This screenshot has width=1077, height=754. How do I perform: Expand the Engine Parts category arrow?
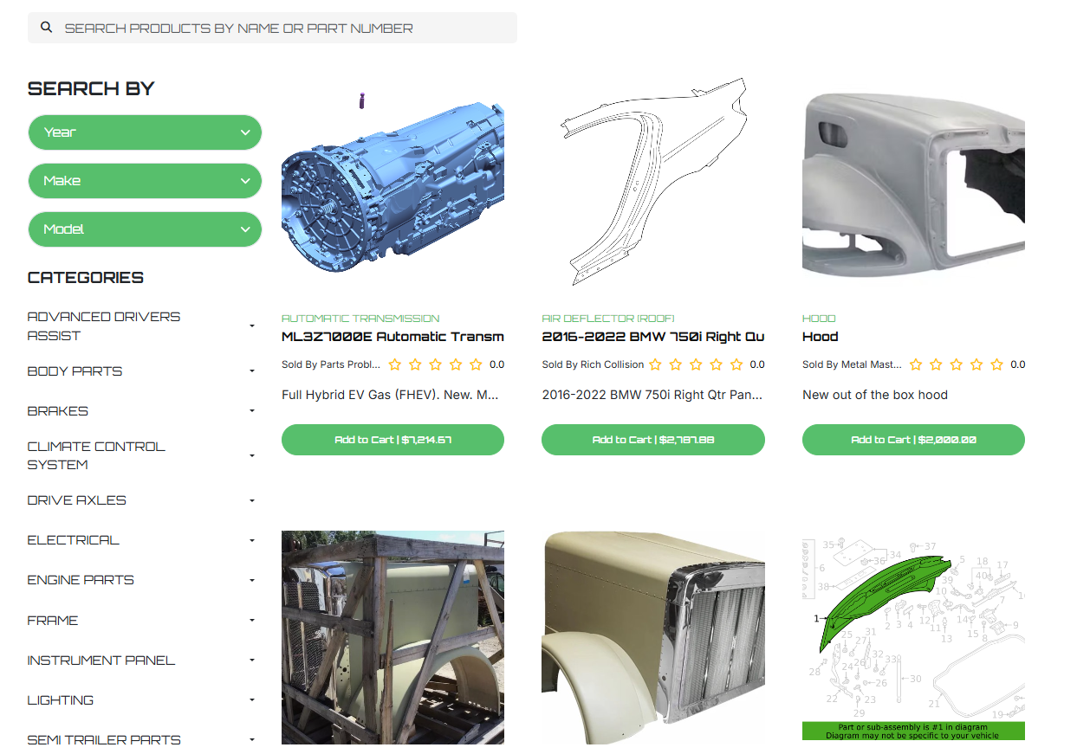click(252, 580)
